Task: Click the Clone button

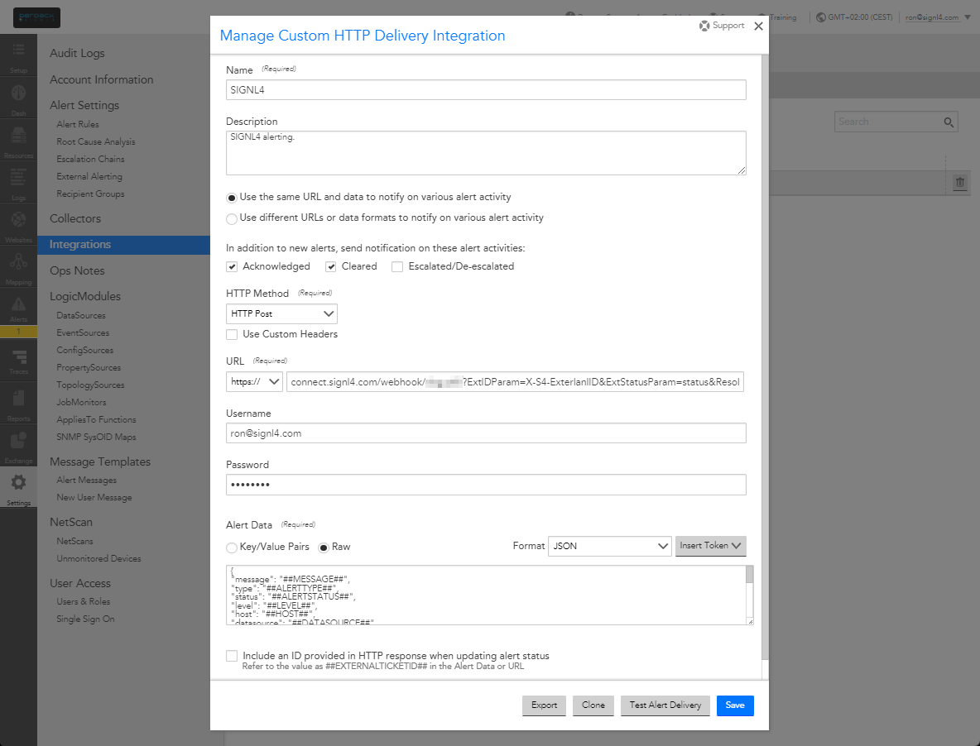Action: tap(593, 705)
